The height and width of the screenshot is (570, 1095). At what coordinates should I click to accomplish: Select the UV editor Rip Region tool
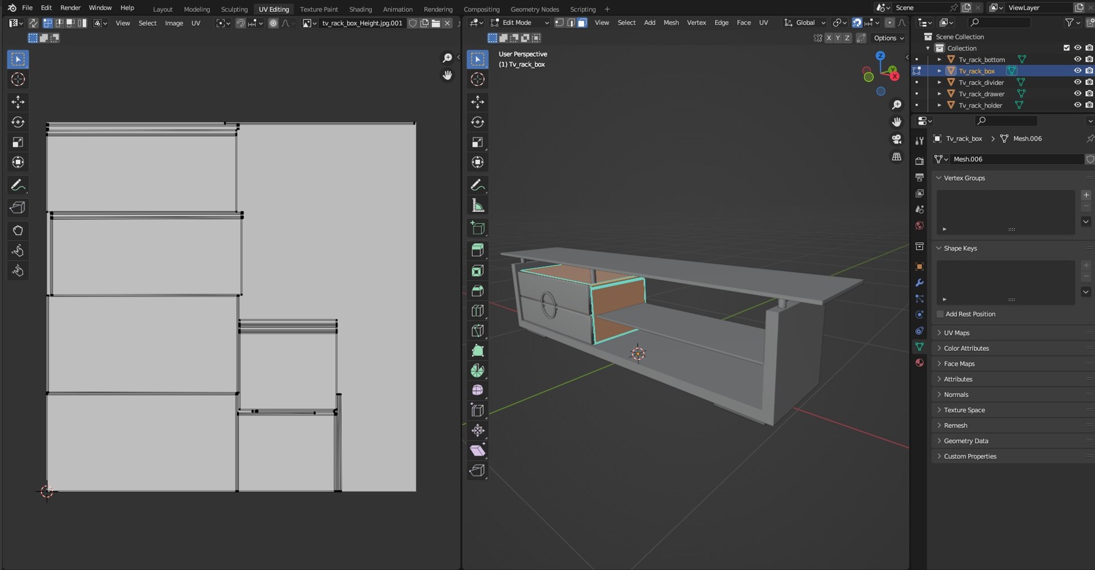point(18,208)
